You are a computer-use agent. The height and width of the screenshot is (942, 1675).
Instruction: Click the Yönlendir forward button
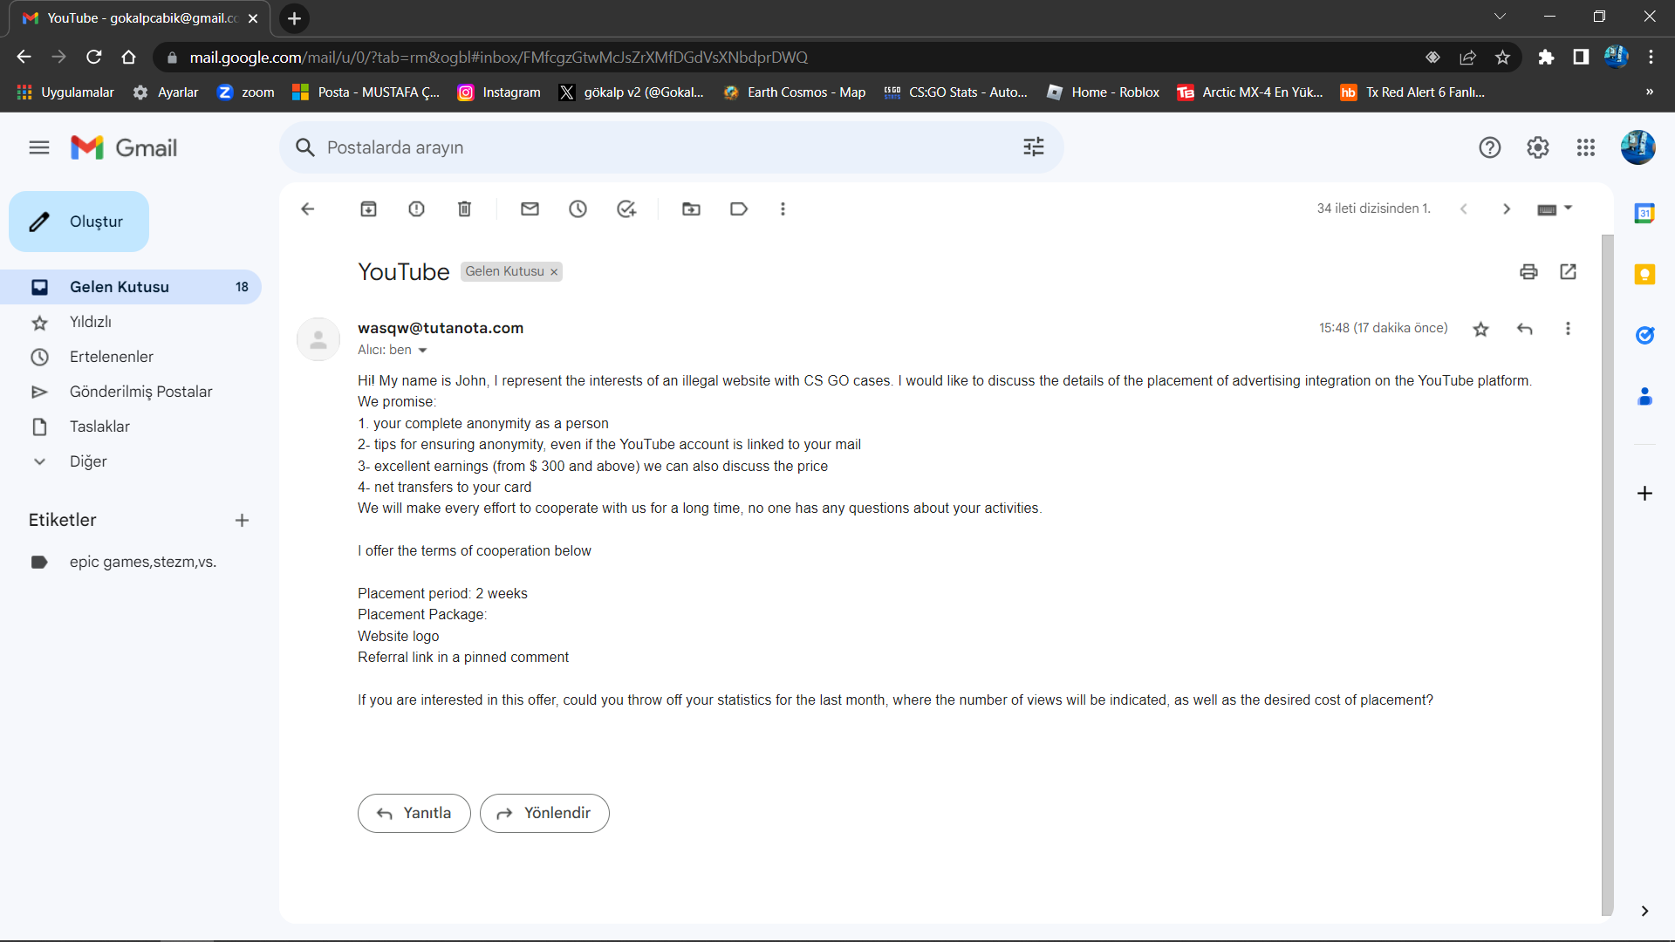pyautogui.click(x=544, y=813)
